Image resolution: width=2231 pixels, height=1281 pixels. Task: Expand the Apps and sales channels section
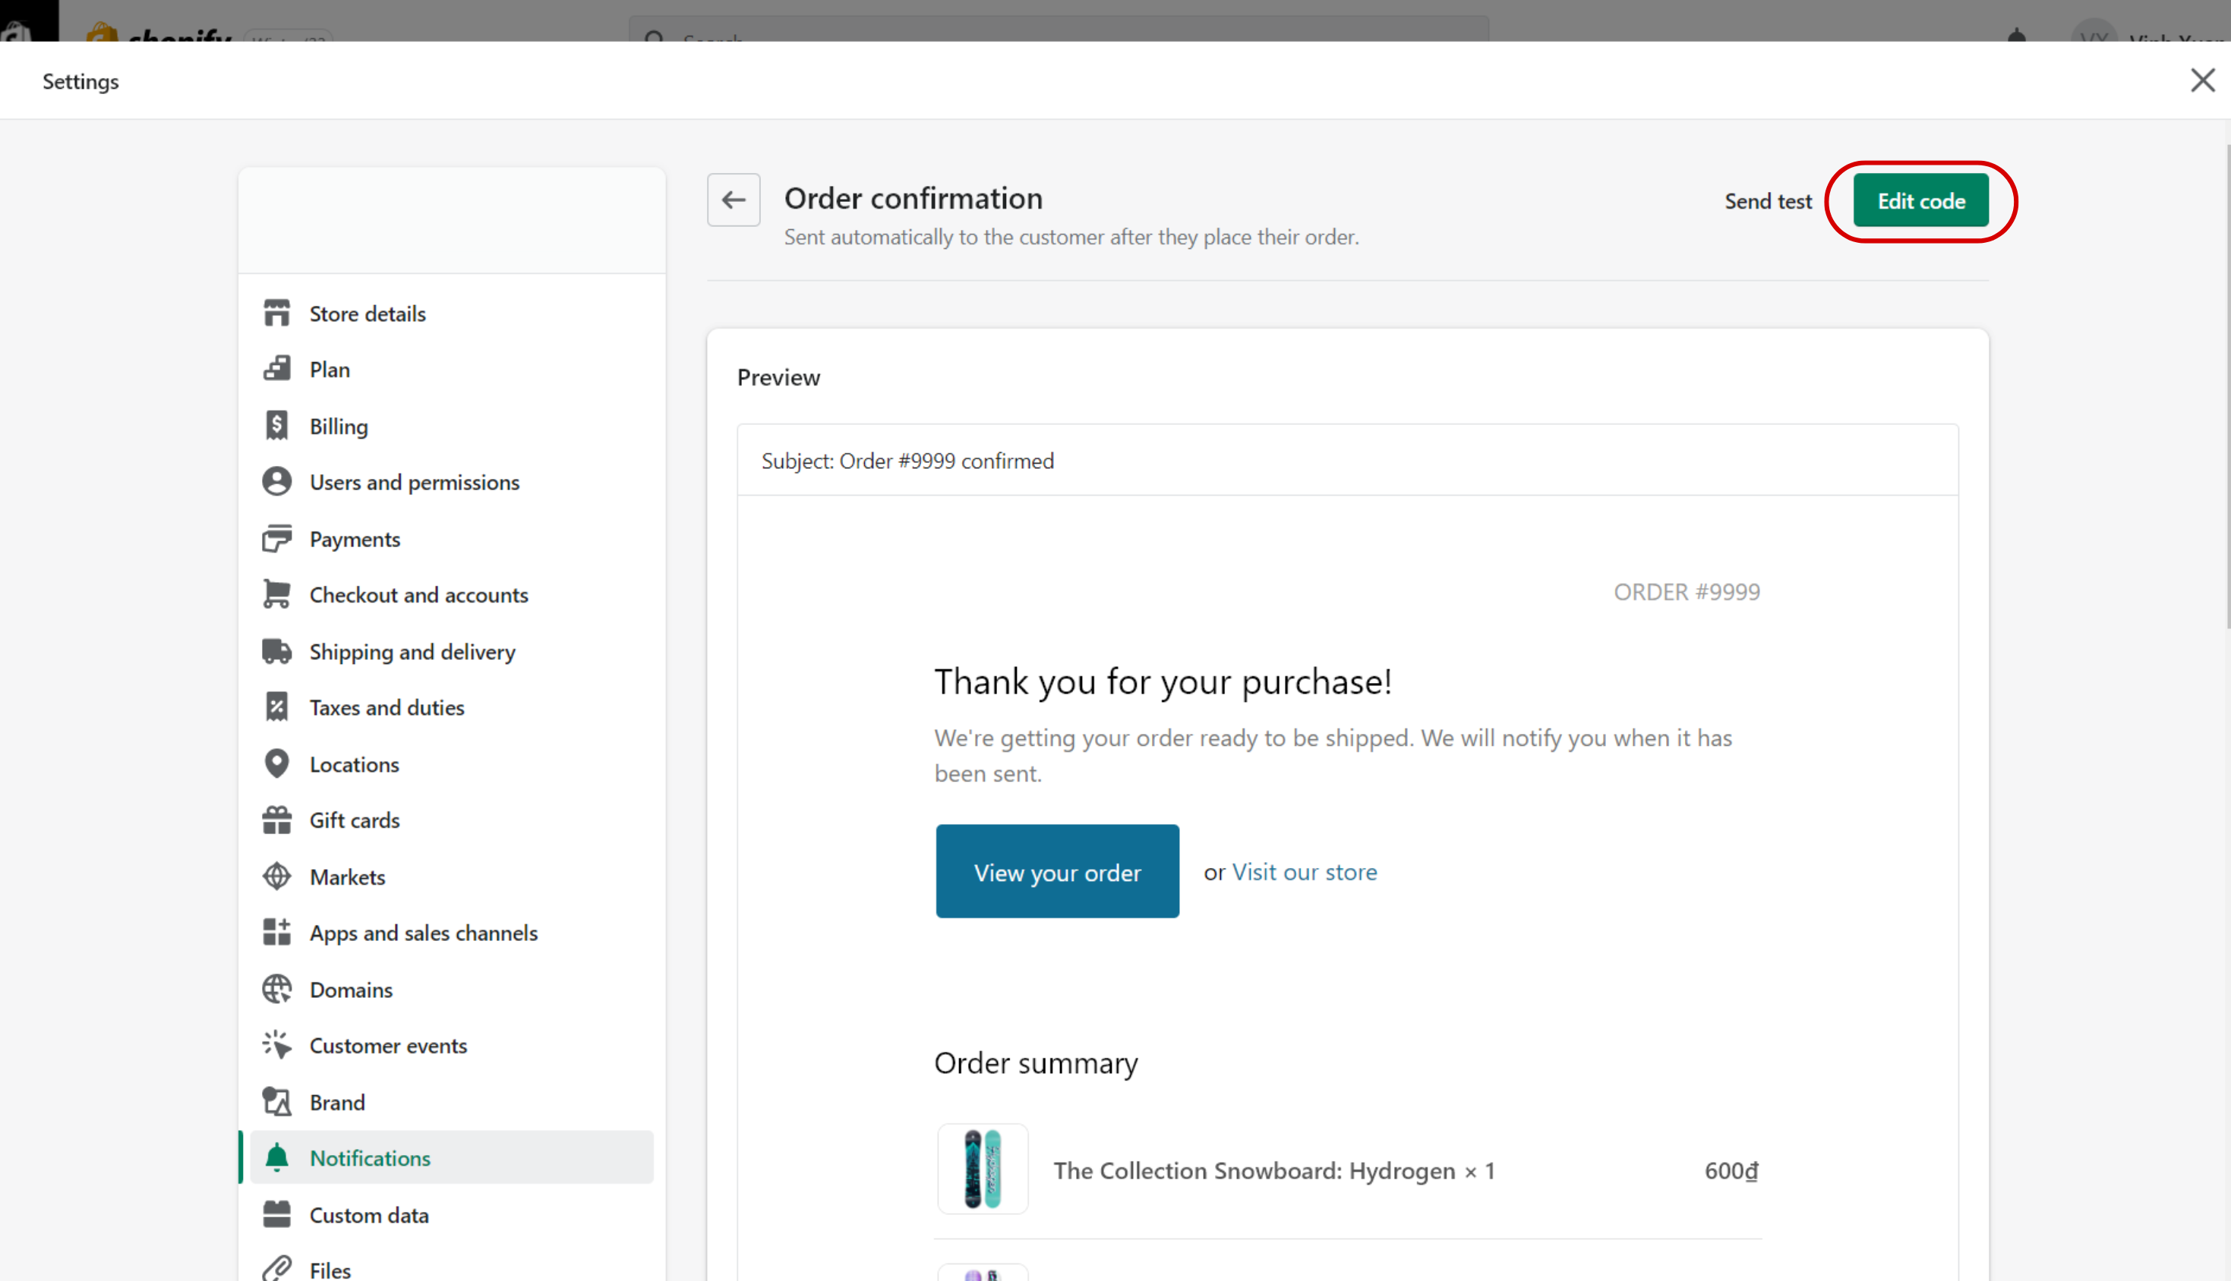424,932
